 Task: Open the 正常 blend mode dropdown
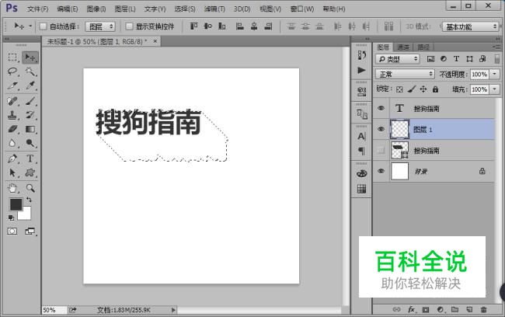(405, 75)
